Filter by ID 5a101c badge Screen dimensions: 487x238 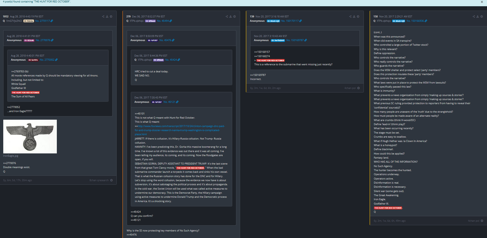pyautogui.click(x=33, y=60)
